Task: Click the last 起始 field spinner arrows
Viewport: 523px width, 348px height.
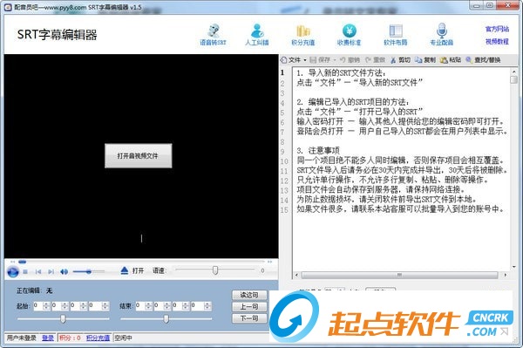Action: point(105,305)
